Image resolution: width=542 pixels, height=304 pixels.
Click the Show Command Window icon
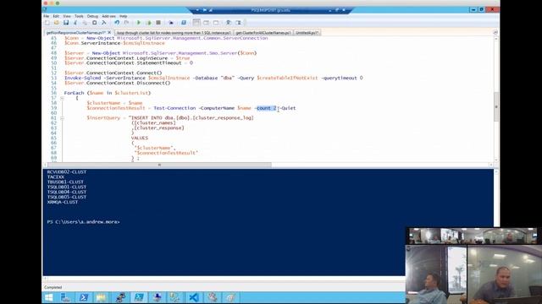(229, 23)
